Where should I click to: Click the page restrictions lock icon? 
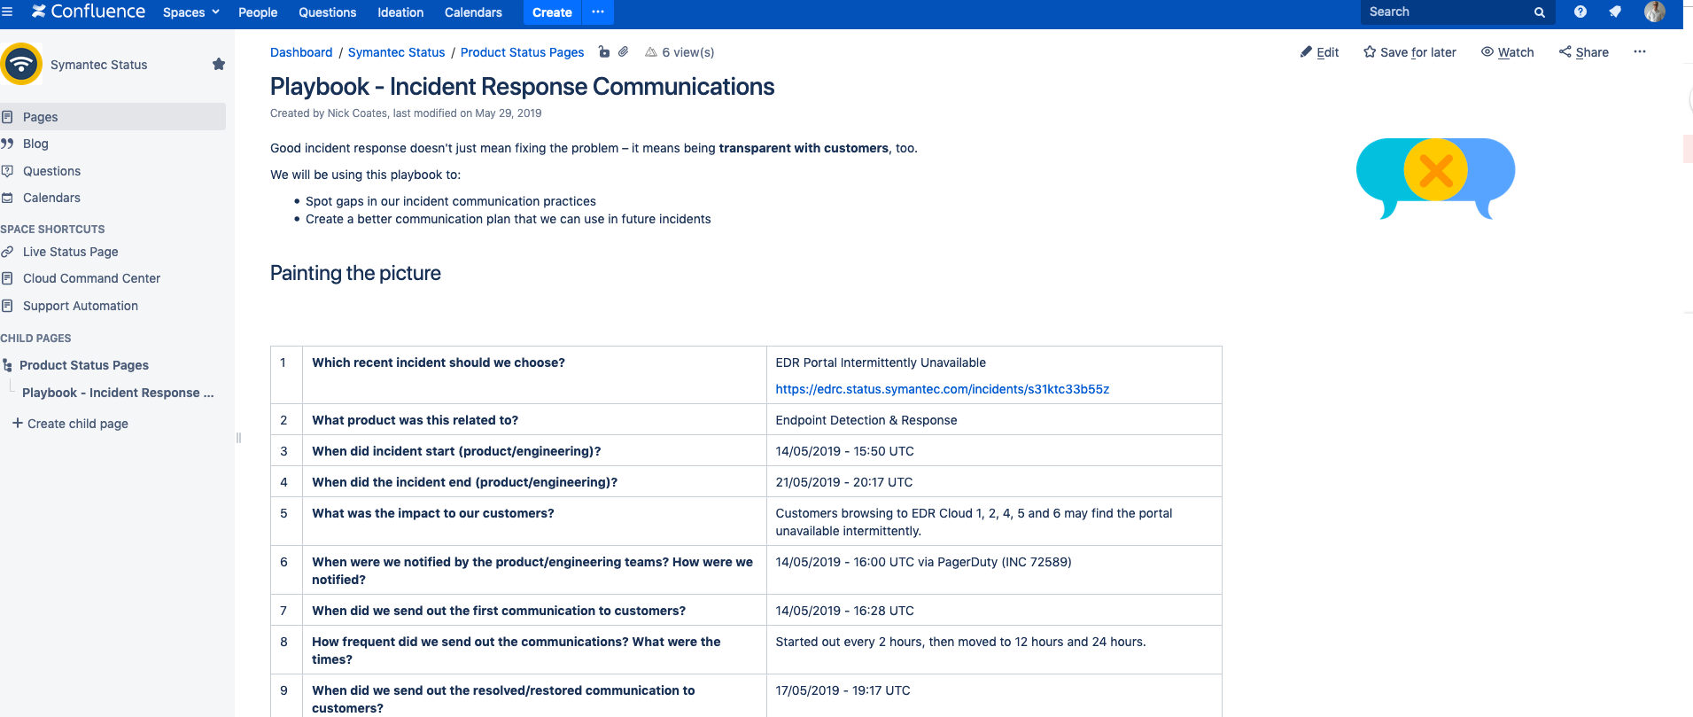coord(604,52)
